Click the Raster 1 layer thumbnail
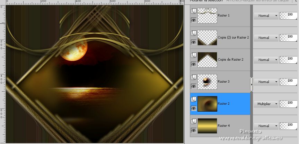The width and height of the screenshot is (299, 144). tap(207, 16)
